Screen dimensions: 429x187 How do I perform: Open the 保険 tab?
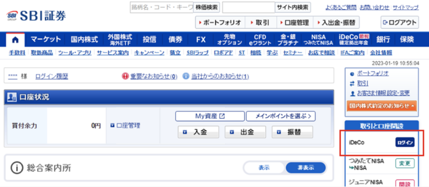(x=406, y=40)
